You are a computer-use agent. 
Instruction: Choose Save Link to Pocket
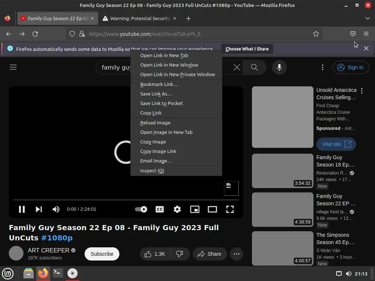click(x=176, y=104)
